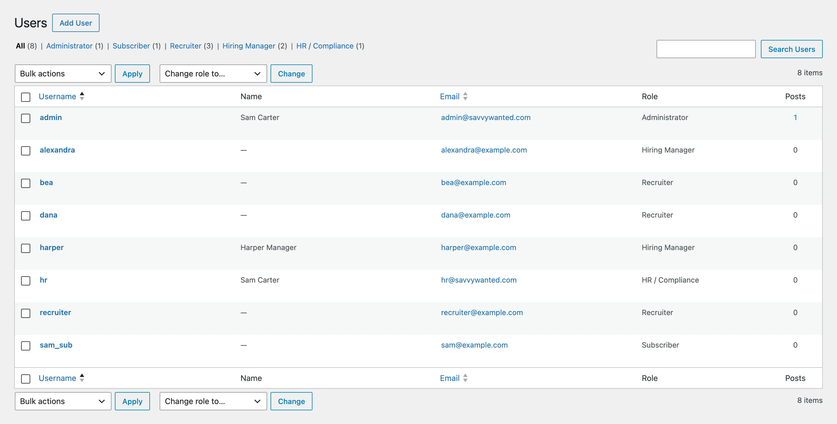The image size is (837, 424).
Task: Select the checkbox beside dana
Action: pos(26,216)
